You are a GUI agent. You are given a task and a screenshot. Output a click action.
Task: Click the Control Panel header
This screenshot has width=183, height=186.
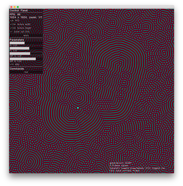pyautogui.click(x=19, y=11)
